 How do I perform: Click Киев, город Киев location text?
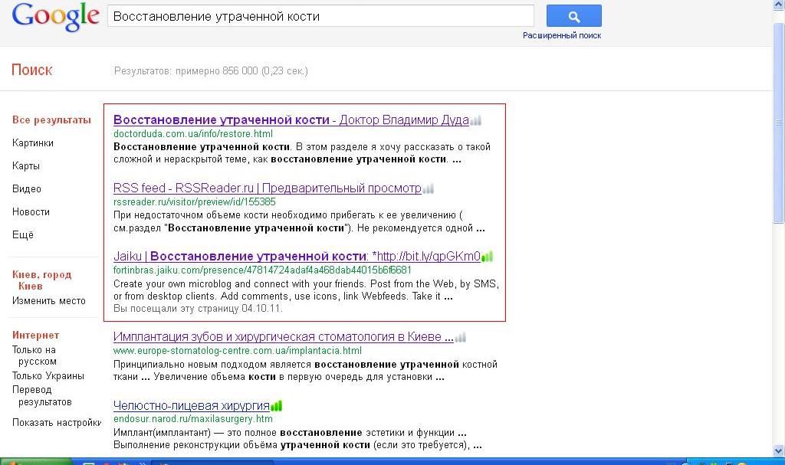point(41,280)
